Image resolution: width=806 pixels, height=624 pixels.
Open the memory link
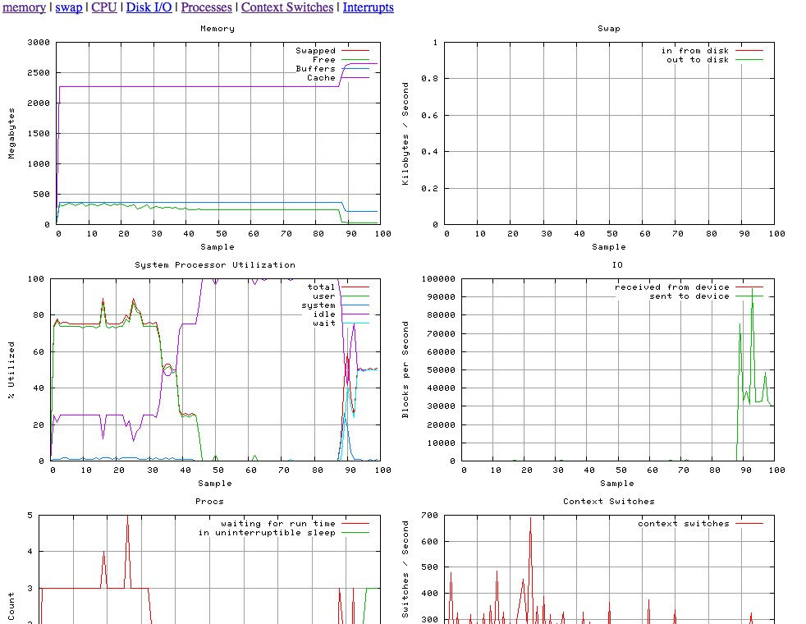[x=24, y=7]
